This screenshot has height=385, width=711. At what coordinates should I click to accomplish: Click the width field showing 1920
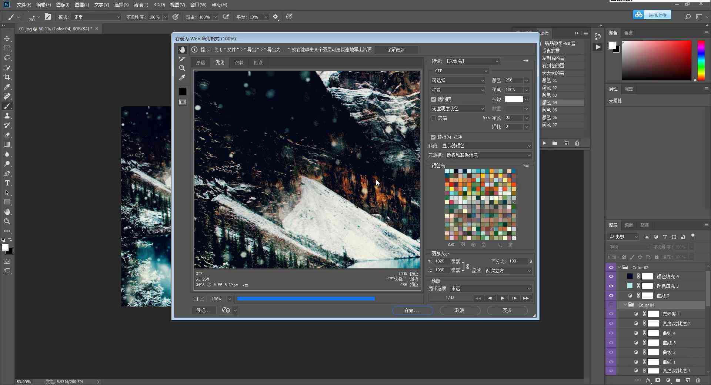441,261
